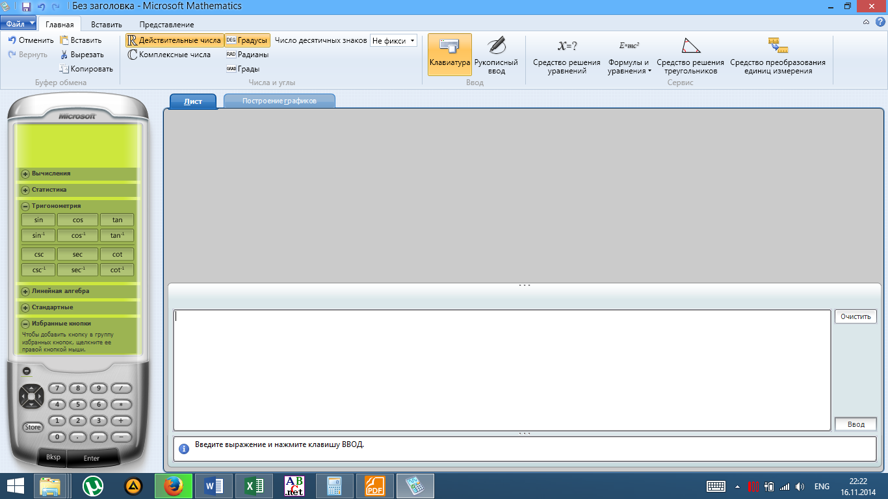The image size is (888, 499).
Task: Click the inverse cosine cos⁻¹ button
Action: [x=77, y=235]
